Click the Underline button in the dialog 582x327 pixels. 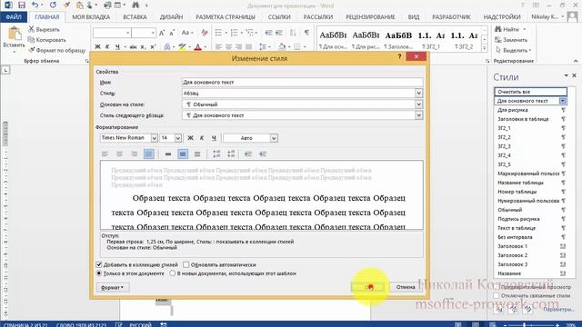[x=214, y=138]
